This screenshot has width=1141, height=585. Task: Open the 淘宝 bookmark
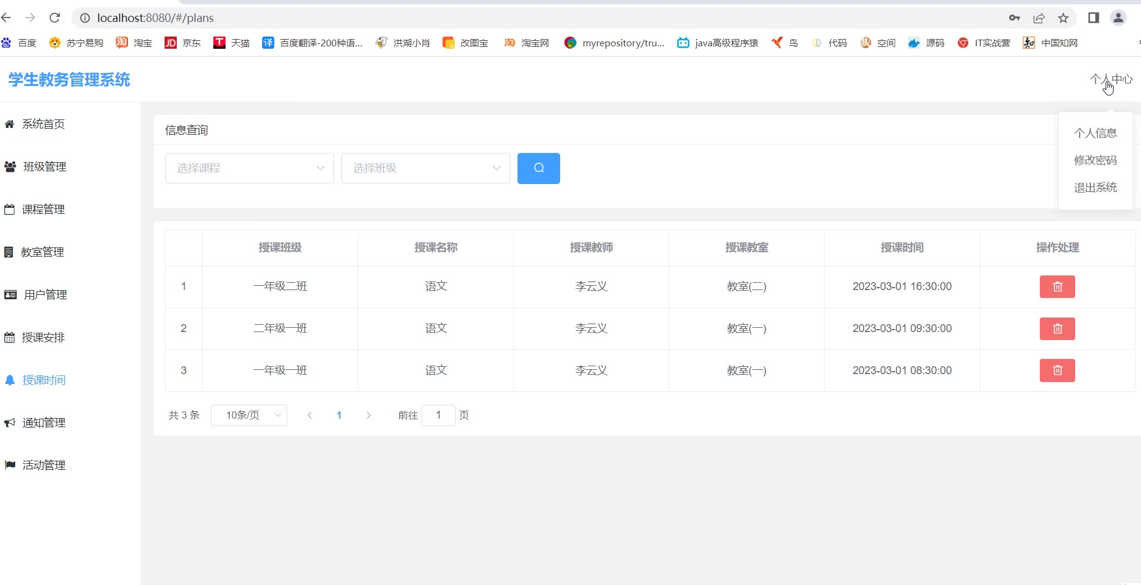pos(135,43)
